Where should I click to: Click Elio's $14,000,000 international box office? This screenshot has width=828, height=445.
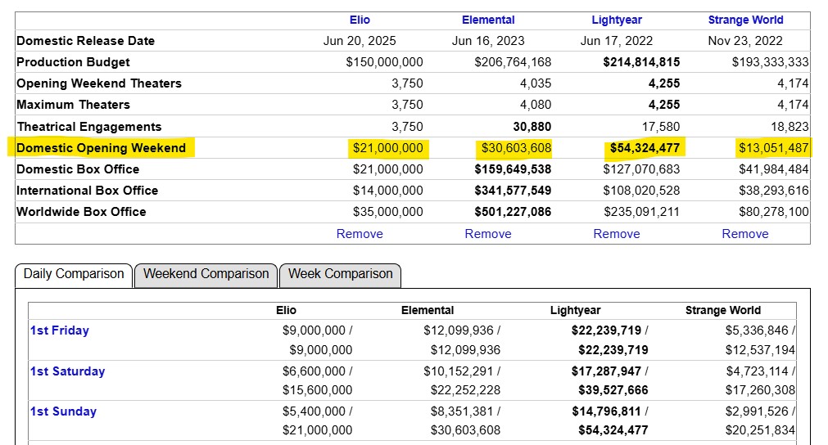pos(388,191)
